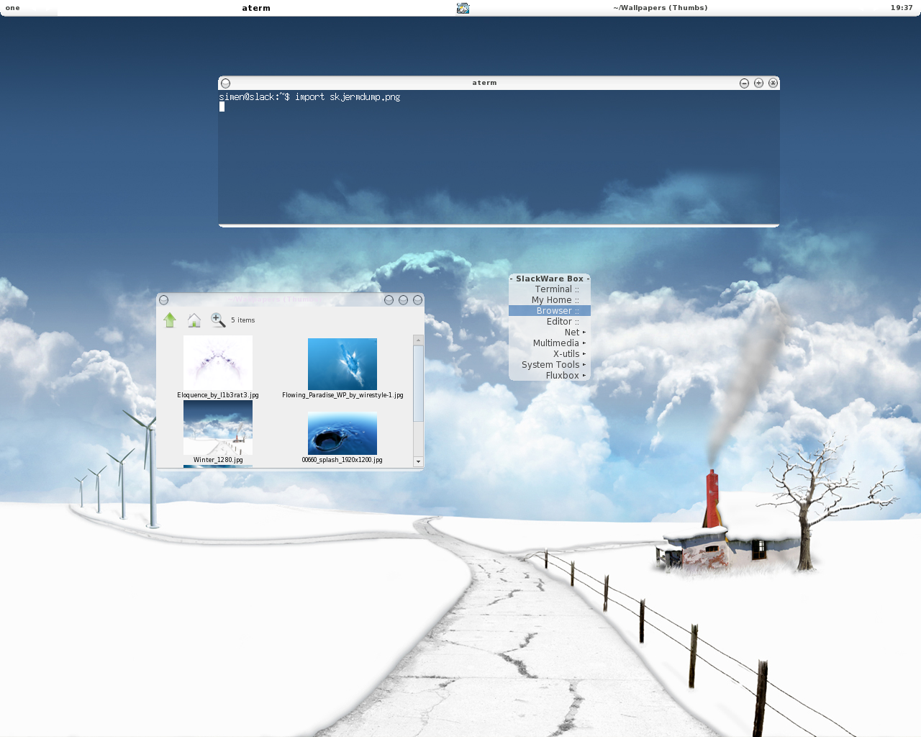Switch to aterm in the top toolbar
This screenshot has width=921, height=737.
click(x=256, y=8)
